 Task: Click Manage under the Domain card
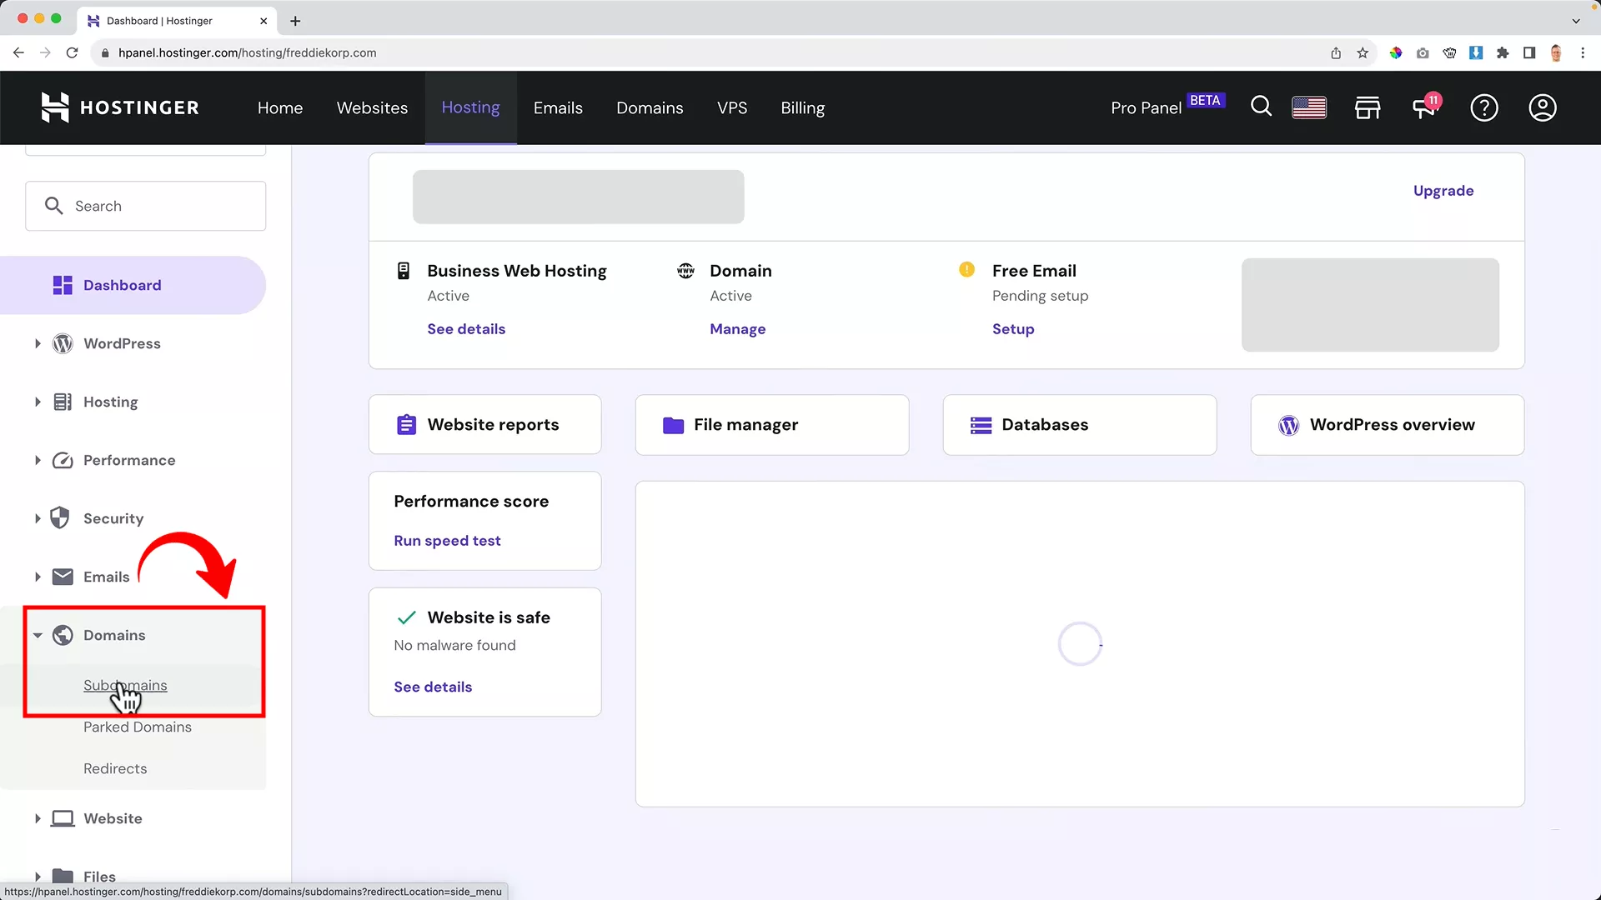[x=737, y=328]
